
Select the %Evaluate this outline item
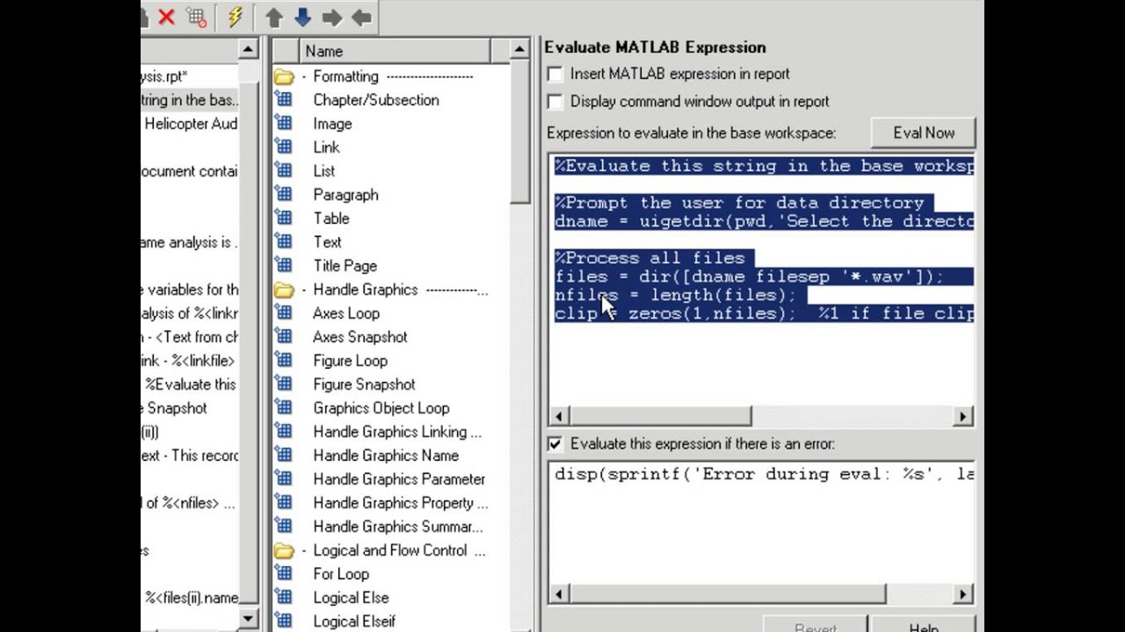click(191, 384)
